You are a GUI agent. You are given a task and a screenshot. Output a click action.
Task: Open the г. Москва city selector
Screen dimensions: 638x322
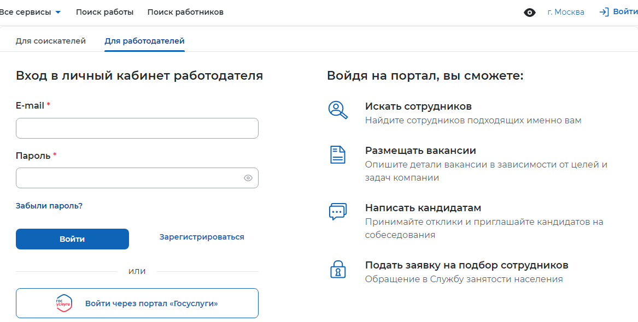click(566, 12)
